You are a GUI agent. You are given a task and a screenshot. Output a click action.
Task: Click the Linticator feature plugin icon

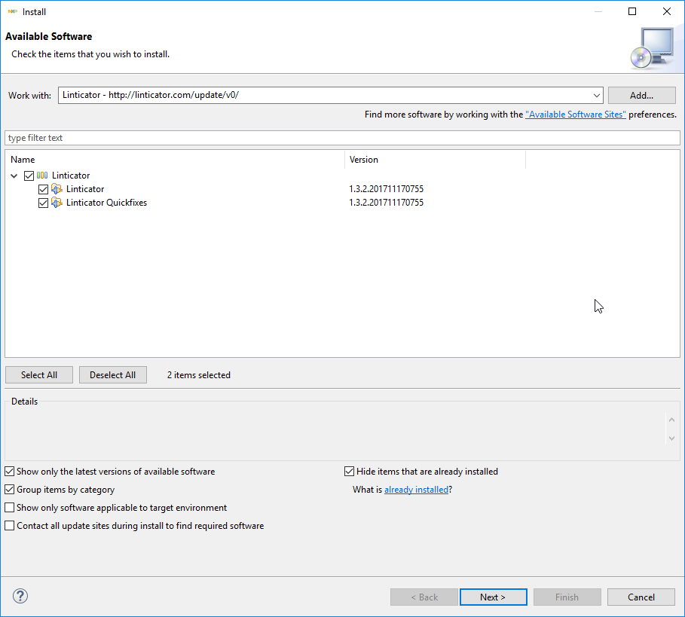point(57,189)
